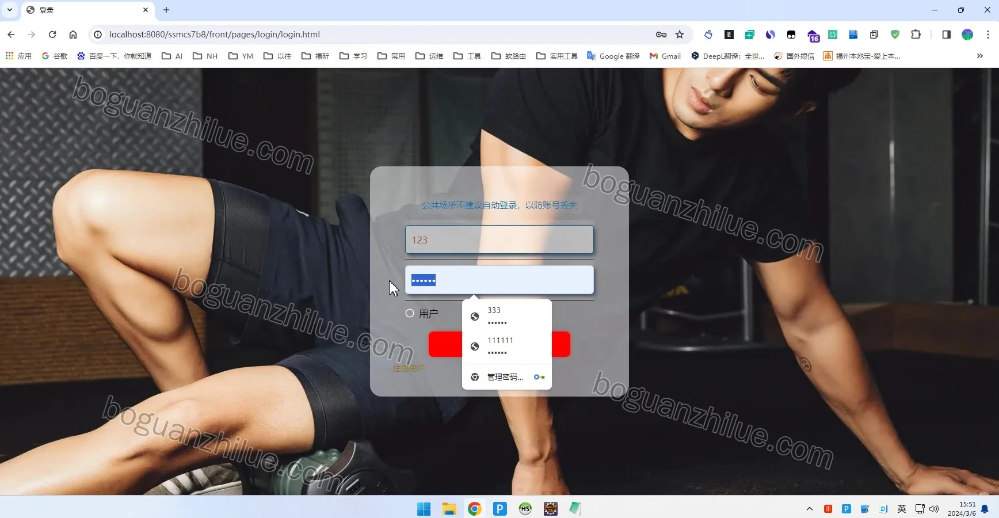Image resolution: width=999 pixels, height=518 pixels.
Task: Open the notifications bell in taskbar
Action: [985, 509]
